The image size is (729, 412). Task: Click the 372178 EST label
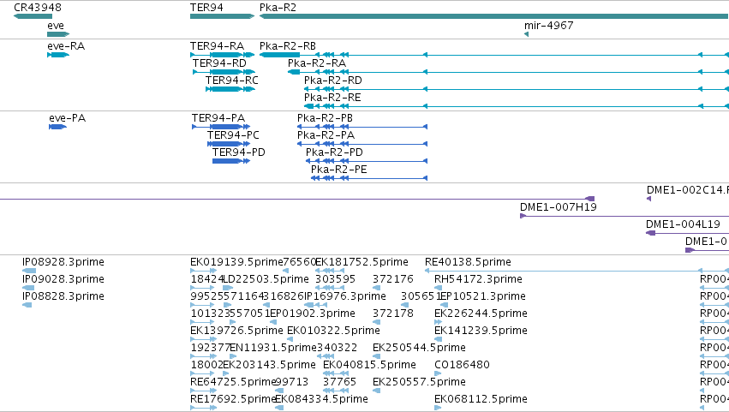pyautogui.click(x=393, y=313)
